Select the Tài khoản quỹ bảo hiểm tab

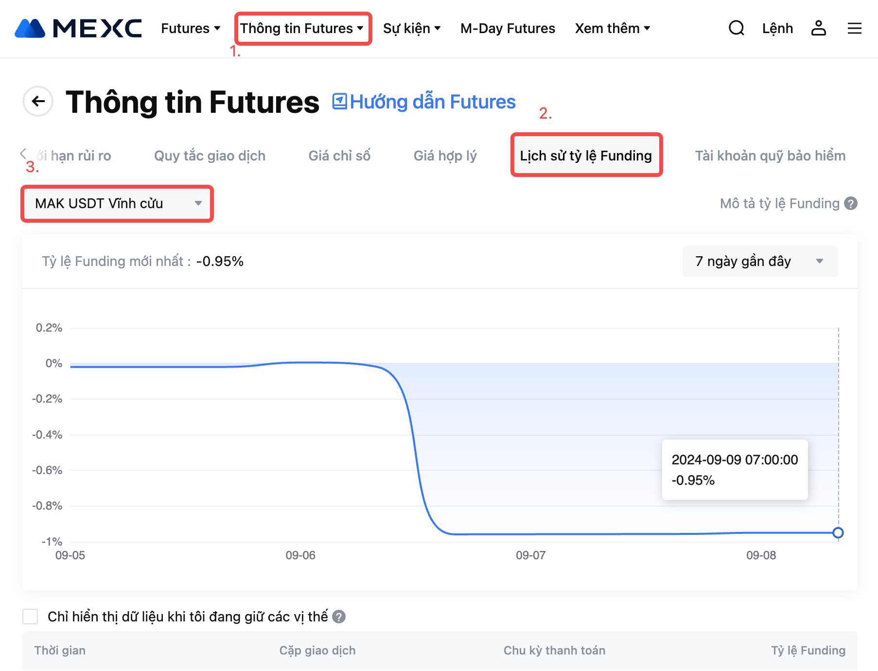770,156
